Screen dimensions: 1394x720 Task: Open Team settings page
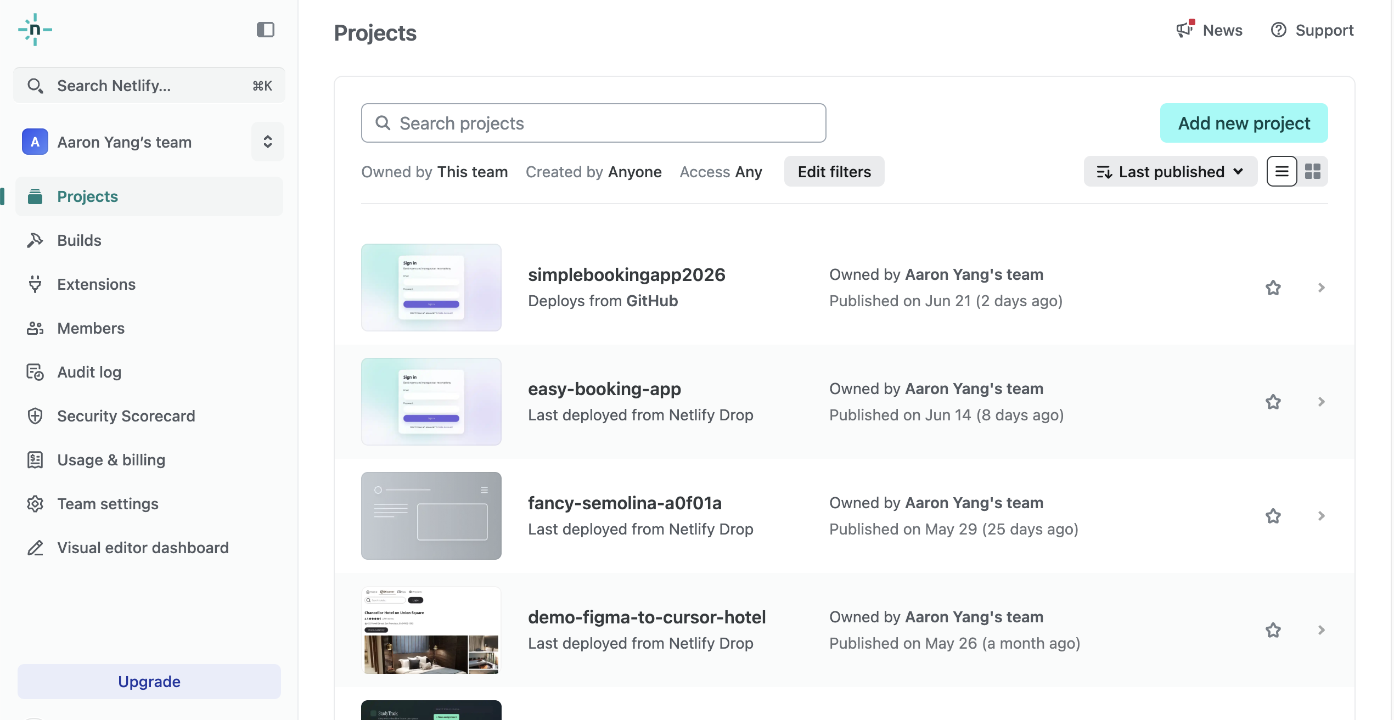[149, 504]
